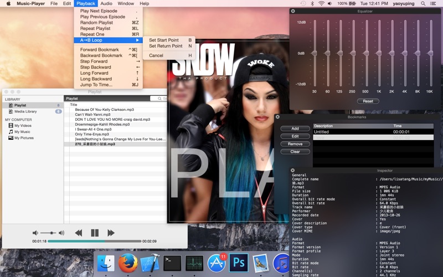The height and width of the screenshot is (277, 443).
Task: Click Clear in the Bookmarks panel
Action: (x=295, y=151)
